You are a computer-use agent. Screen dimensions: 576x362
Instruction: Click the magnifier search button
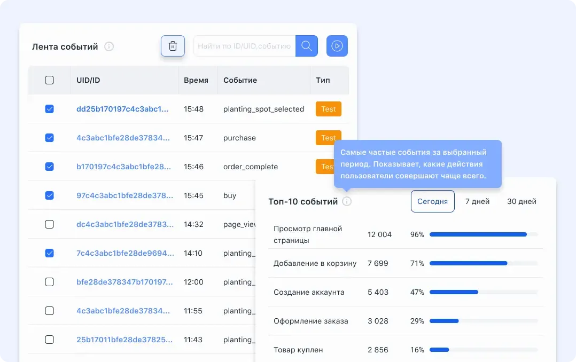click(x=306, y=46)
